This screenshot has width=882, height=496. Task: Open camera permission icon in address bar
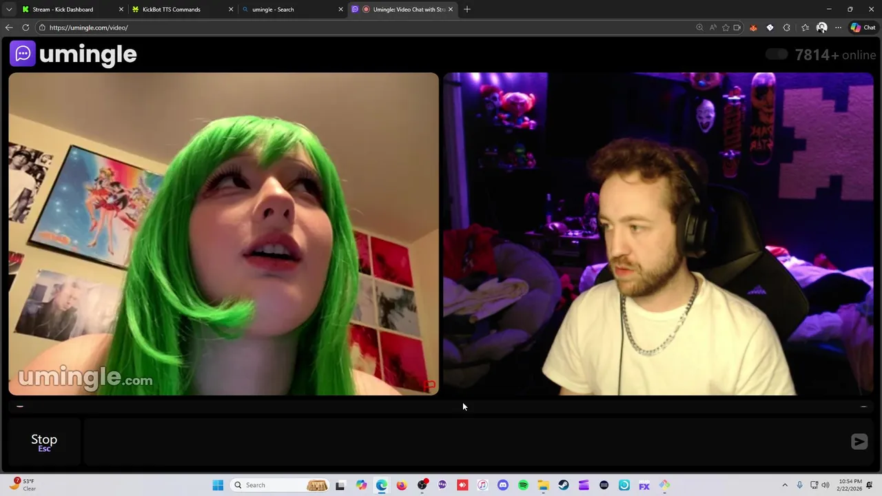click(x=737, y=28)
